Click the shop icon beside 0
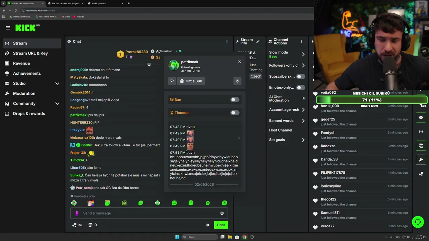The height and width of the screenshot is (241, 429). click(90, 225)
